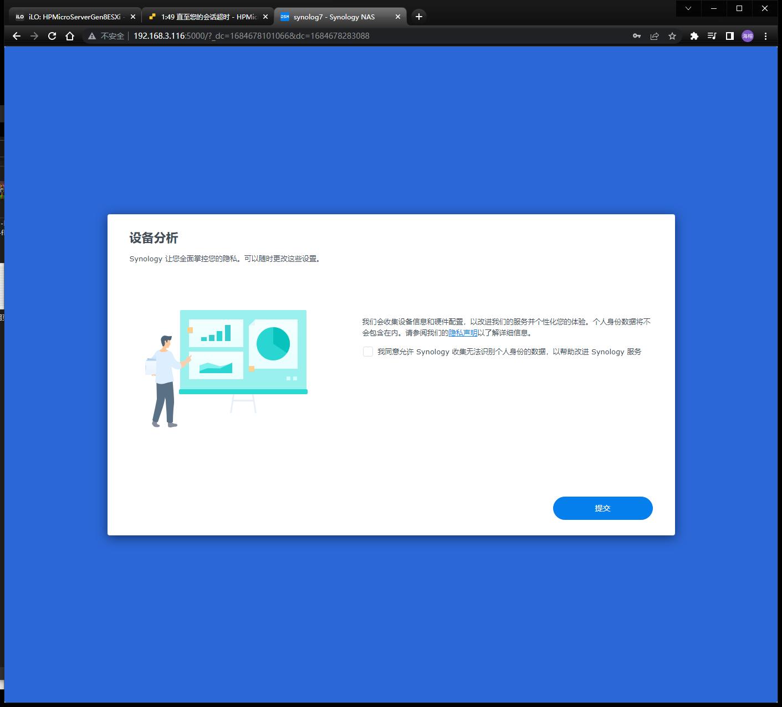
Task: Reload the current page
Action: pyautogui.click(x=52, y=35)
